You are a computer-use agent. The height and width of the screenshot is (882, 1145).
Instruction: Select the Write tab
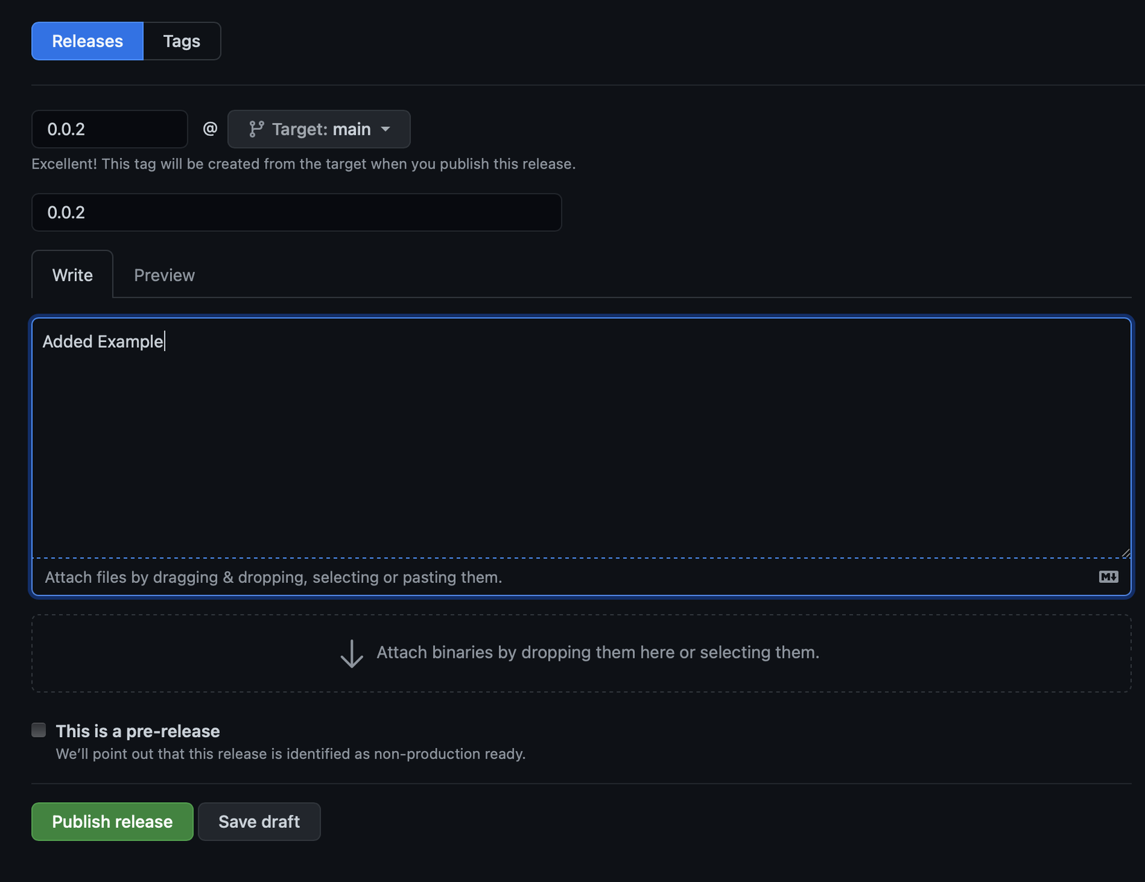(72, 275)
